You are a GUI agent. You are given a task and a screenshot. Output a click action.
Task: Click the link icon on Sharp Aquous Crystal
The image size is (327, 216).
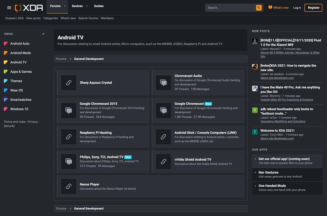pos(68,83)
